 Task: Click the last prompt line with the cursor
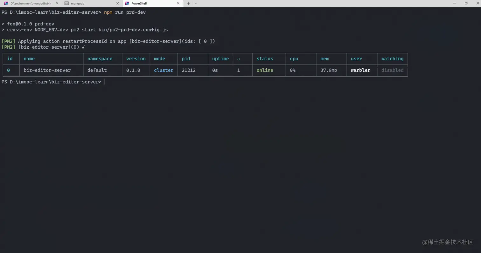(53, 82)
